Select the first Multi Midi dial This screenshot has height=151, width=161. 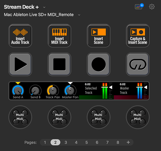click(x=20, y=117)
